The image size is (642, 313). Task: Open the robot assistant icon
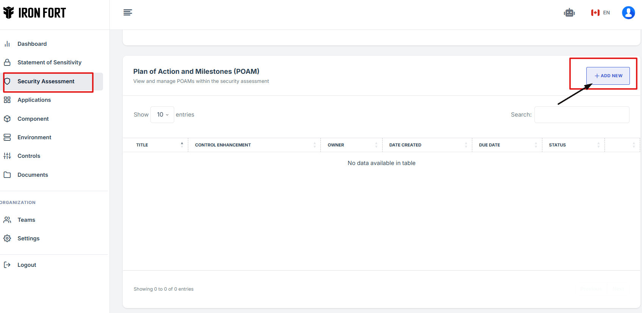tap(569, 13)
